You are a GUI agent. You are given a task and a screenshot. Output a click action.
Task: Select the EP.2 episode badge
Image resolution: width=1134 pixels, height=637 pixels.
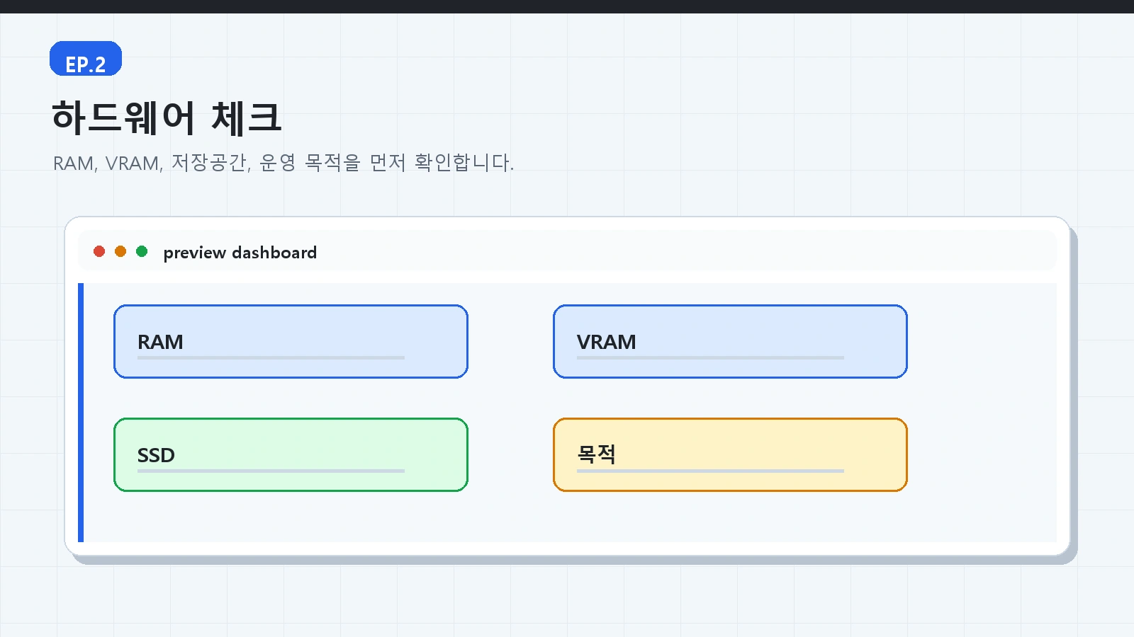pos(86,59)
